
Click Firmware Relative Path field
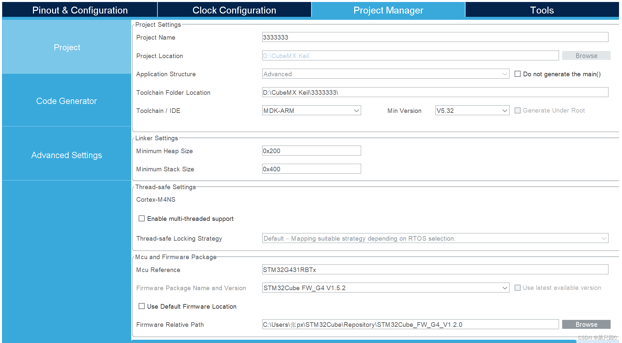pyautogui.click(x=410, y=324)
